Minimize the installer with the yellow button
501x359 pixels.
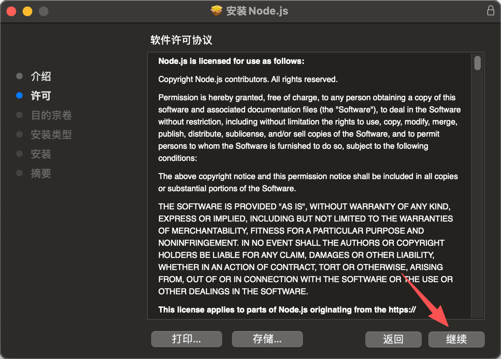tap(27, 11)
